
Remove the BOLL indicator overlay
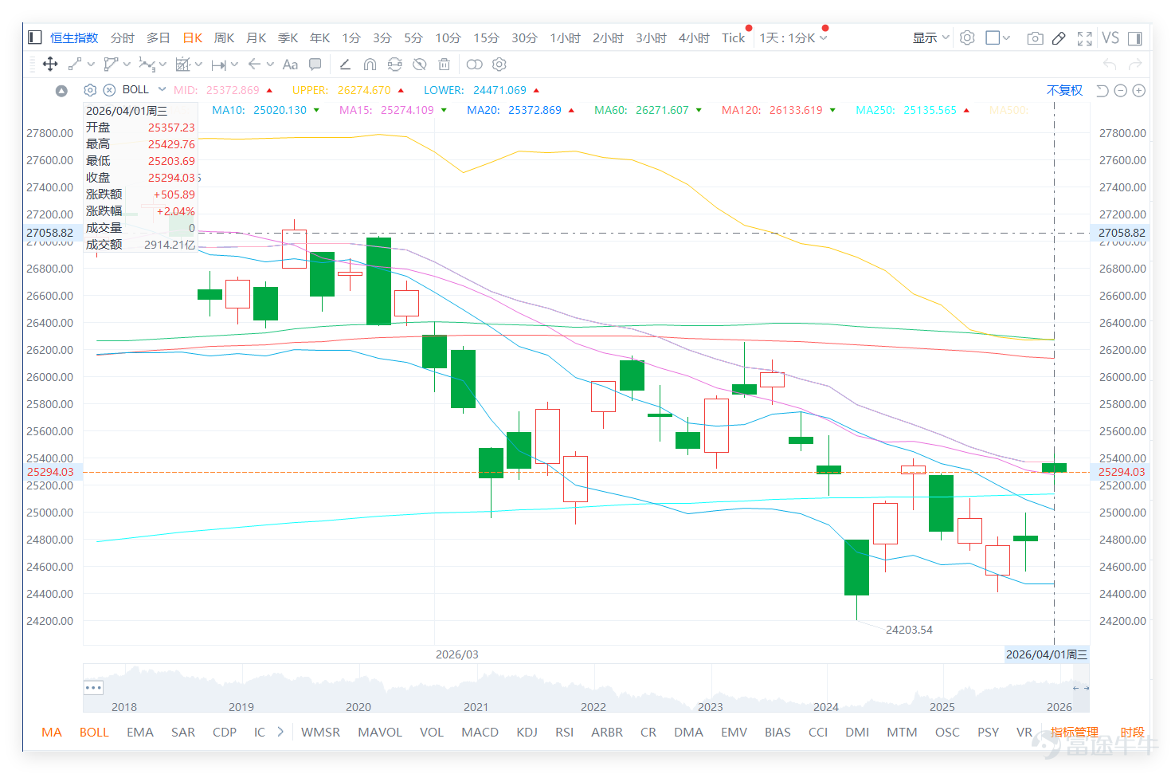(110, 90)
